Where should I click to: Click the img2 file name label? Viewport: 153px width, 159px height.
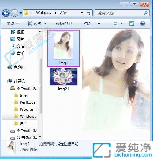(64, 63)
